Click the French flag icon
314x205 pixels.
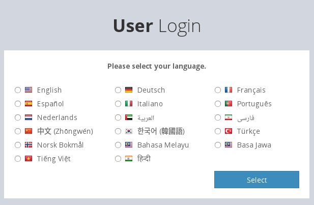[x=229, y=90]
